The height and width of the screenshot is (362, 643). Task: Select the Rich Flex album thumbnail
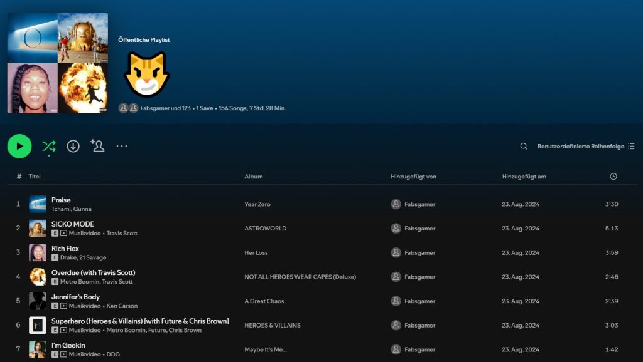tap(38, 252)
